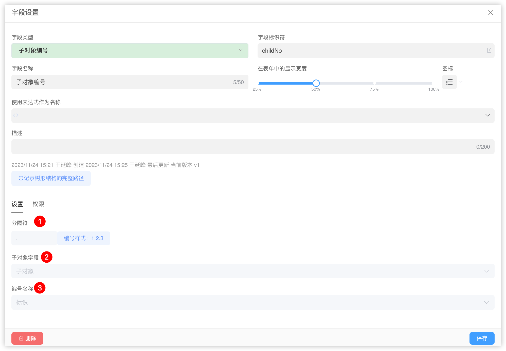
Task: Click the 字段名称 input field
Action: pos(122,82)
